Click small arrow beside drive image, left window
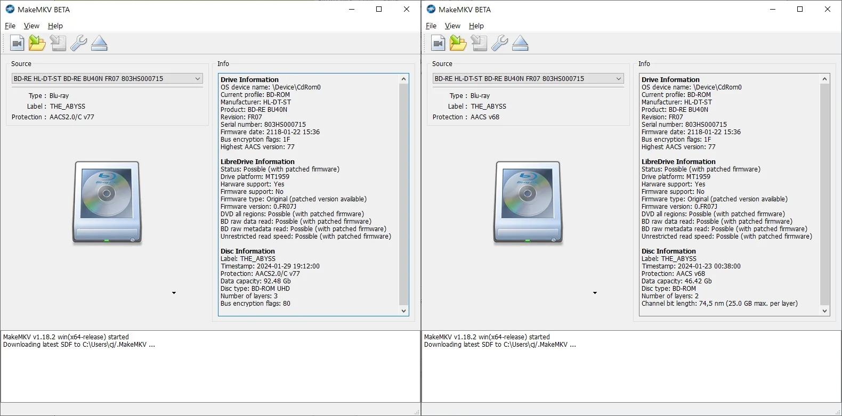Image resolution: width=842 pixels, height=416 pixels. (x=174, y=293)
